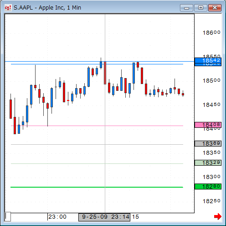Image resolution: width=226 pixels, height=226 pixels.
Task: Click the red chart icon in title bar
Action: (8, 8)
